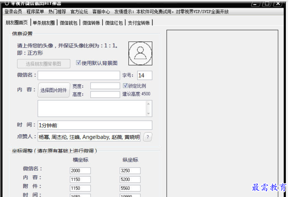Screen dimensions: 289x197
Task: Click inside the content text area
Action: click(x=92, y=109)
